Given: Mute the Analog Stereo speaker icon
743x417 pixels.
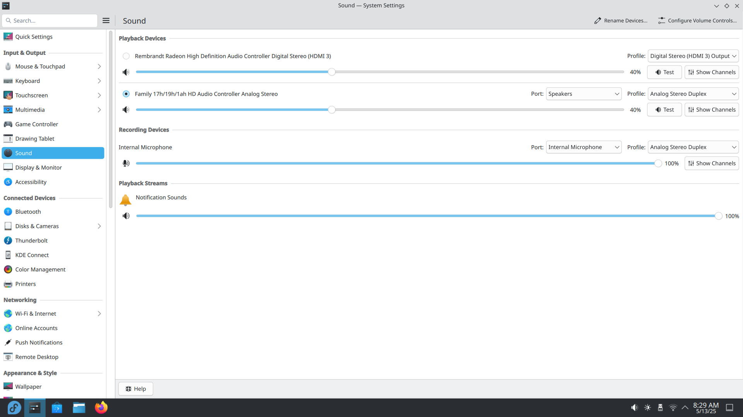Looking at the screenshot, I should pos(126,110).
